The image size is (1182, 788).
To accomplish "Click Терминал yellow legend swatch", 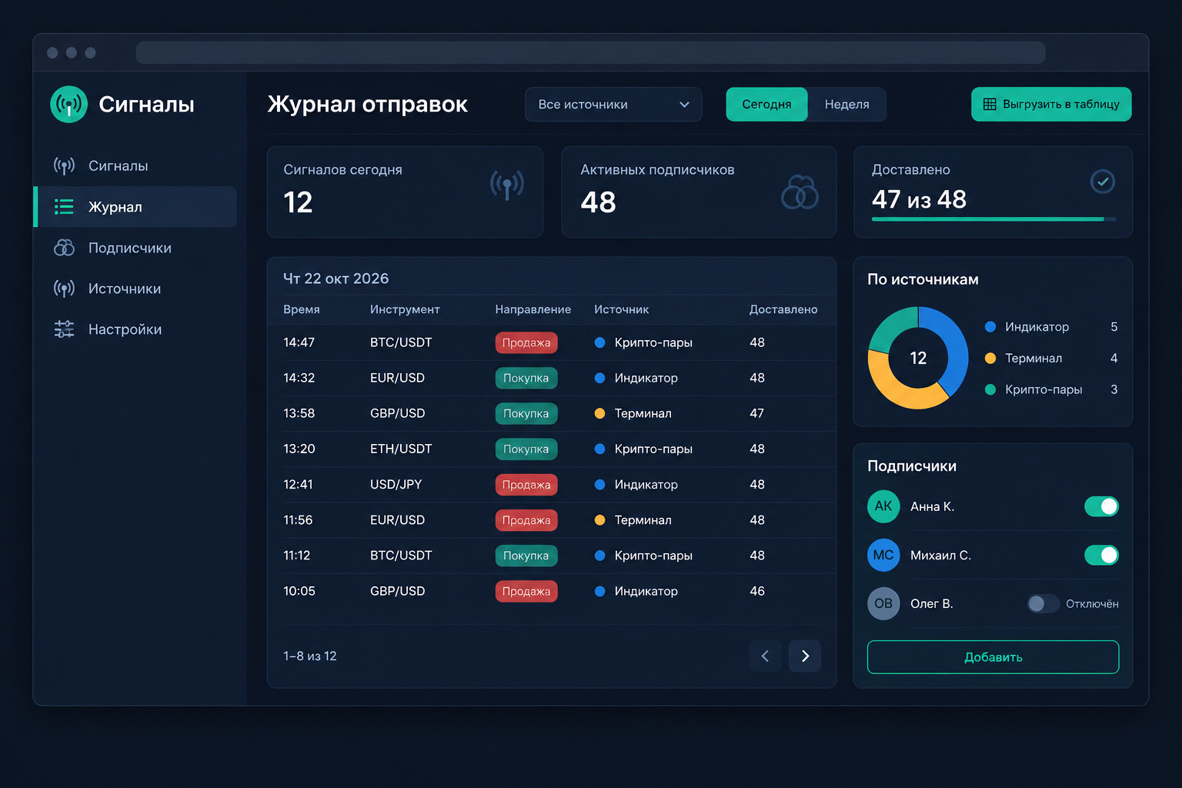I will pos(990,358).
